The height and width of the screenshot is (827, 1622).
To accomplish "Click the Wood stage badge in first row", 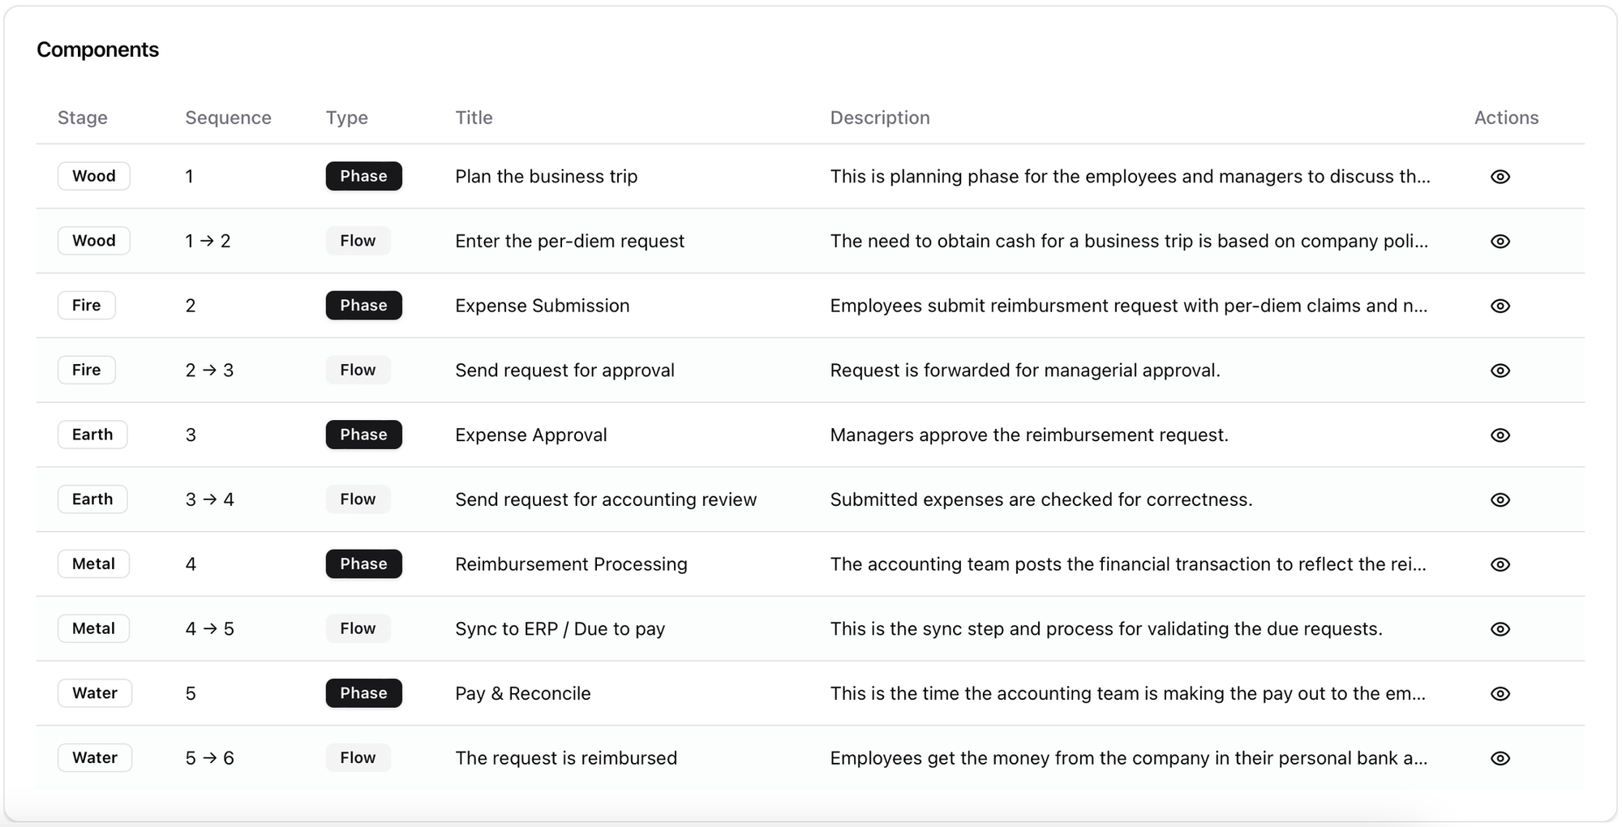I will click(x=94, y=176).
